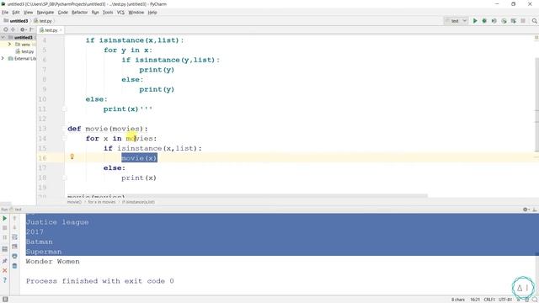Click UTF-8 encoding in status bar

pyautogui.click(x=505, y=300)
